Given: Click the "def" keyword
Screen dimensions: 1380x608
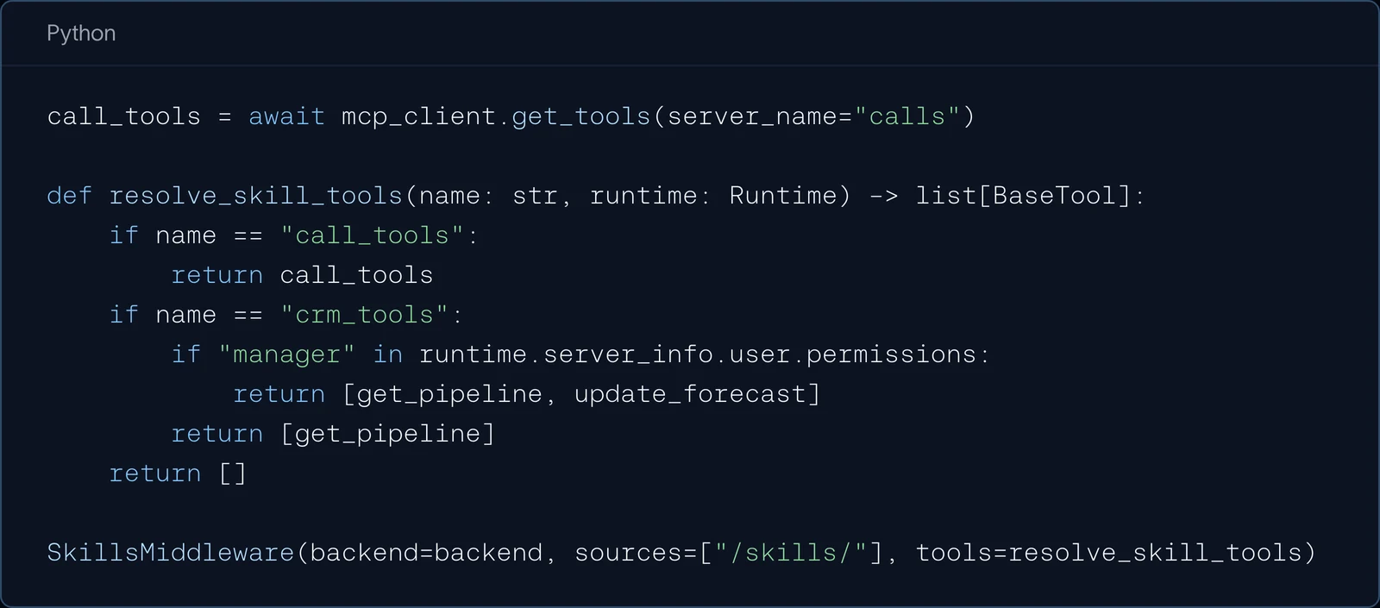Looking at the screenshot, I should 69,196.
